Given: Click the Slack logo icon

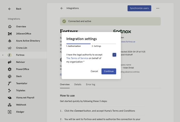Looking at the screenshot, I should (10, 76).
